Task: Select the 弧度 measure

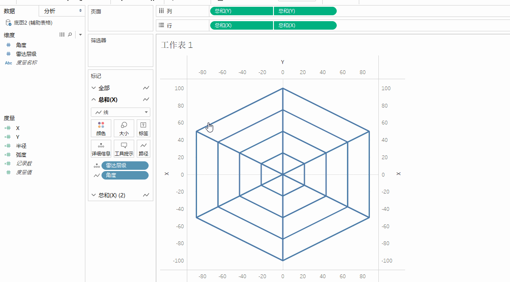Action: point(21,155)
